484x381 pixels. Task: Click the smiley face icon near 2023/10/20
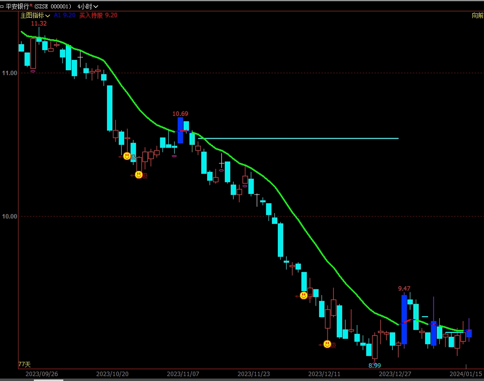127,156
